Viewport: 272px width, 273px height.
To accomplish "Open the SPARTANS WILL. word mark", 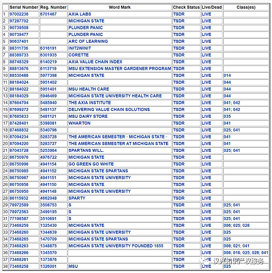I will coord(86,150).
